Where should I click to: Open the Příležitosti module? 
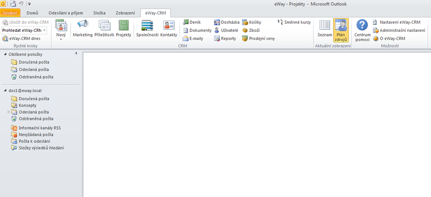tap(104, 29)
